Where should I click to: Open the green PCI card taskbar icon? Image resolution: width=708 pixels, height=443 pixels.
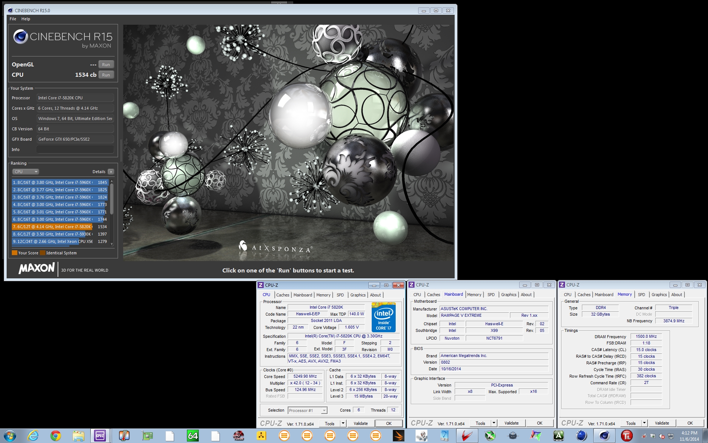click(x=147, y=436)
